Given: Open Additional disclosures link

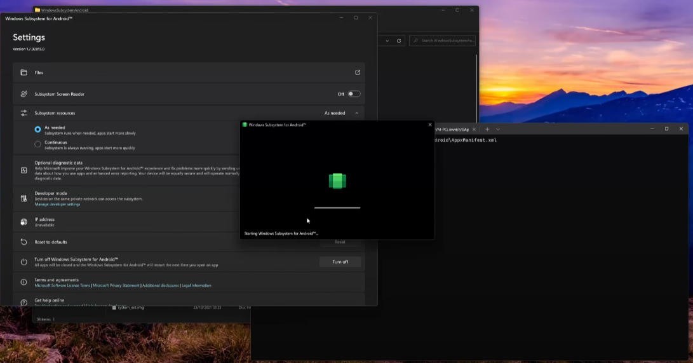Looking at the screenshot, I should [x=161, y=285].
